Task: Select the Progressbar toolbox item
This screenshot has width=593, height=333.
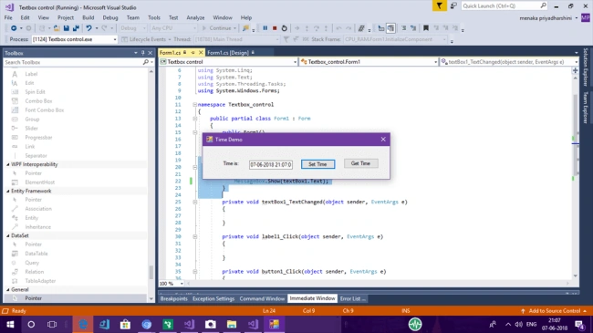Action: [x=38, y=138]
